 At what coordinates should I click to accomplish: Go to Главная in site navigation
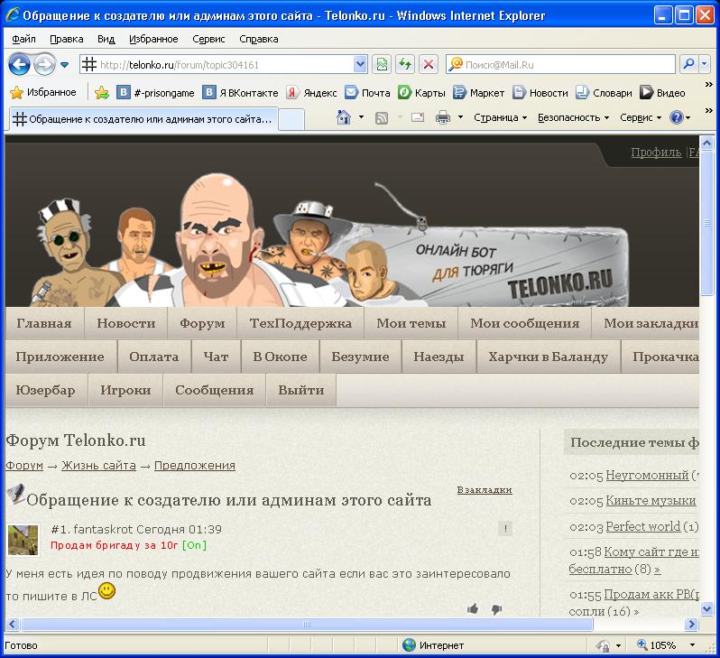point(44,323)
